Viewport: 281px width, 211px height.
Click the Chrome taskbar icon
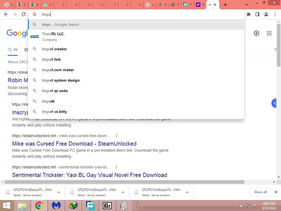pyautogui.click(x=39, y=206)
